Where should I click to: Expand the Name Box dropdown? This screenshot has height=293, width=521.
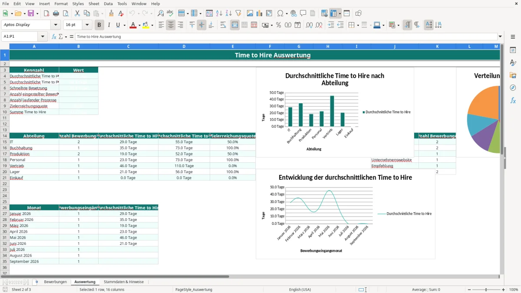click(x=43, y=36)
